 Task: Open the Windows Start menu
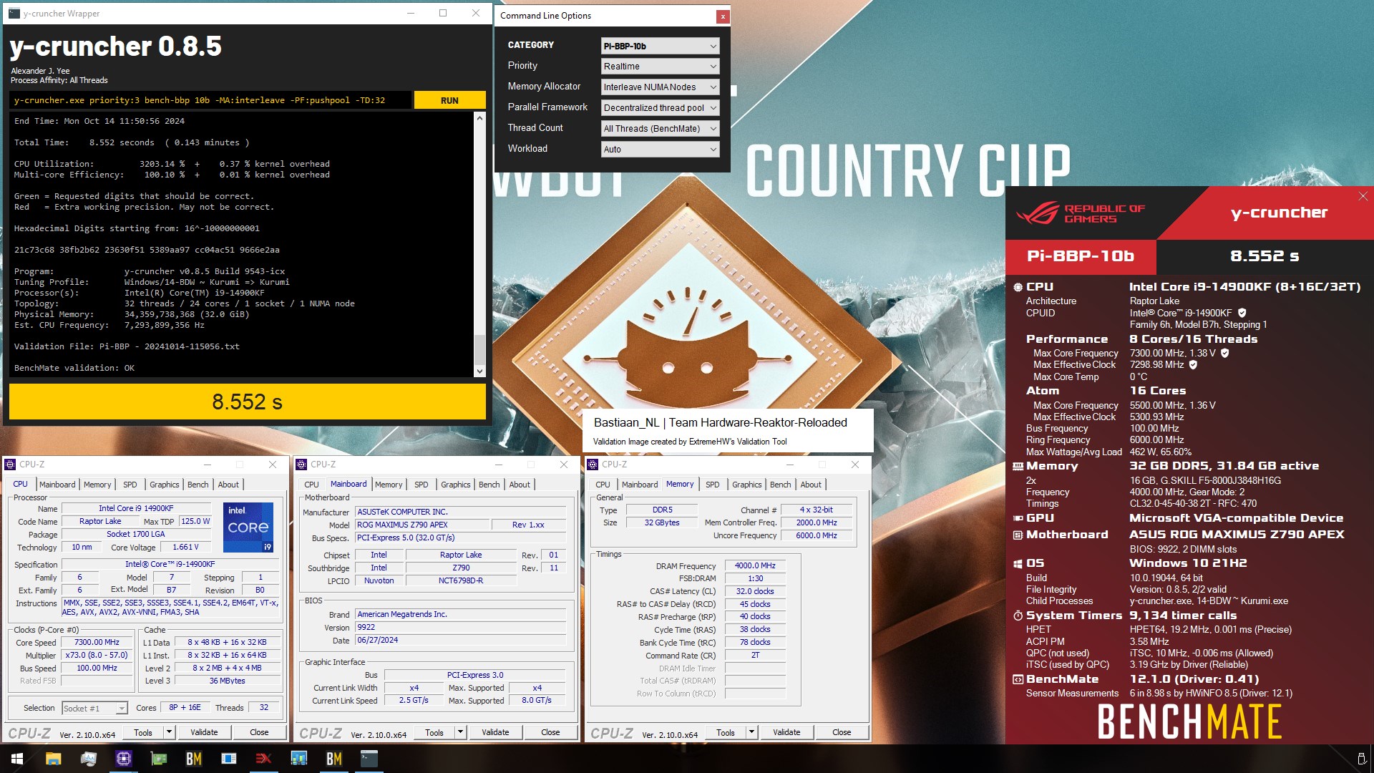pyautogui.click(x=17, y=759)
